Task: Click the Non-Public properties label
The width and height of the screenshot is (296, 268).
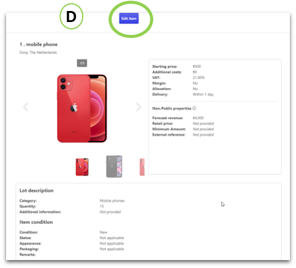Action: coord(172,108)
